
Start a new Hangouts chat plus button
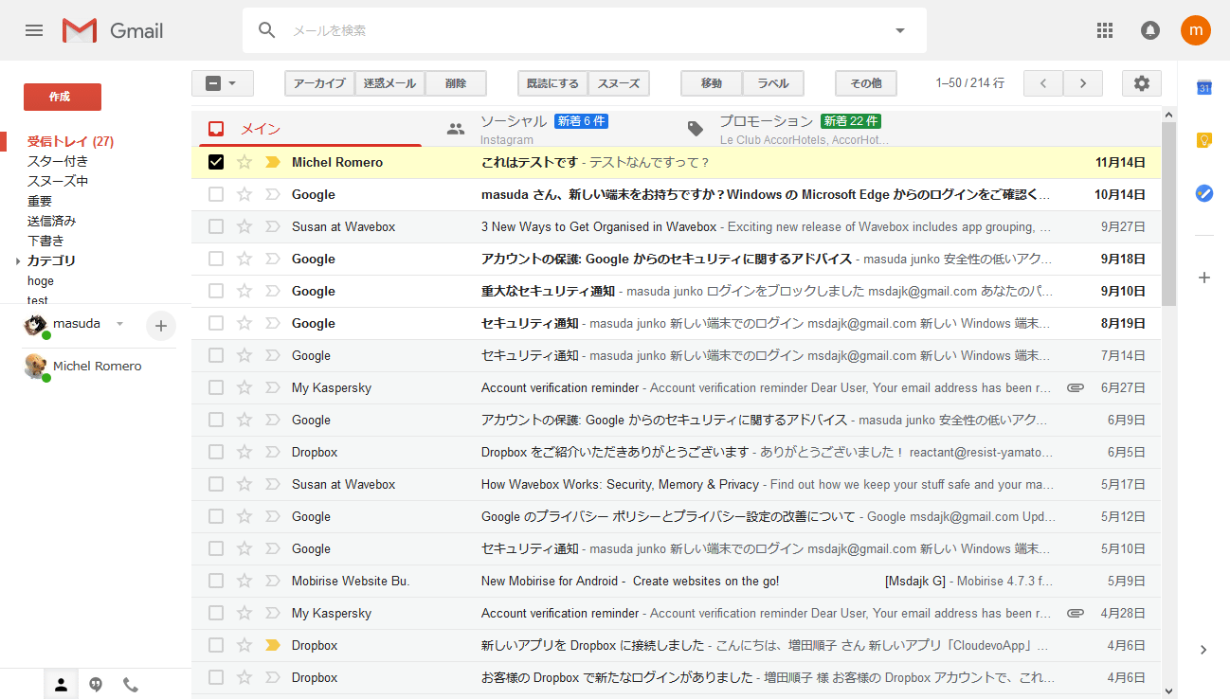pyautogui.click(x=160, y=326)
